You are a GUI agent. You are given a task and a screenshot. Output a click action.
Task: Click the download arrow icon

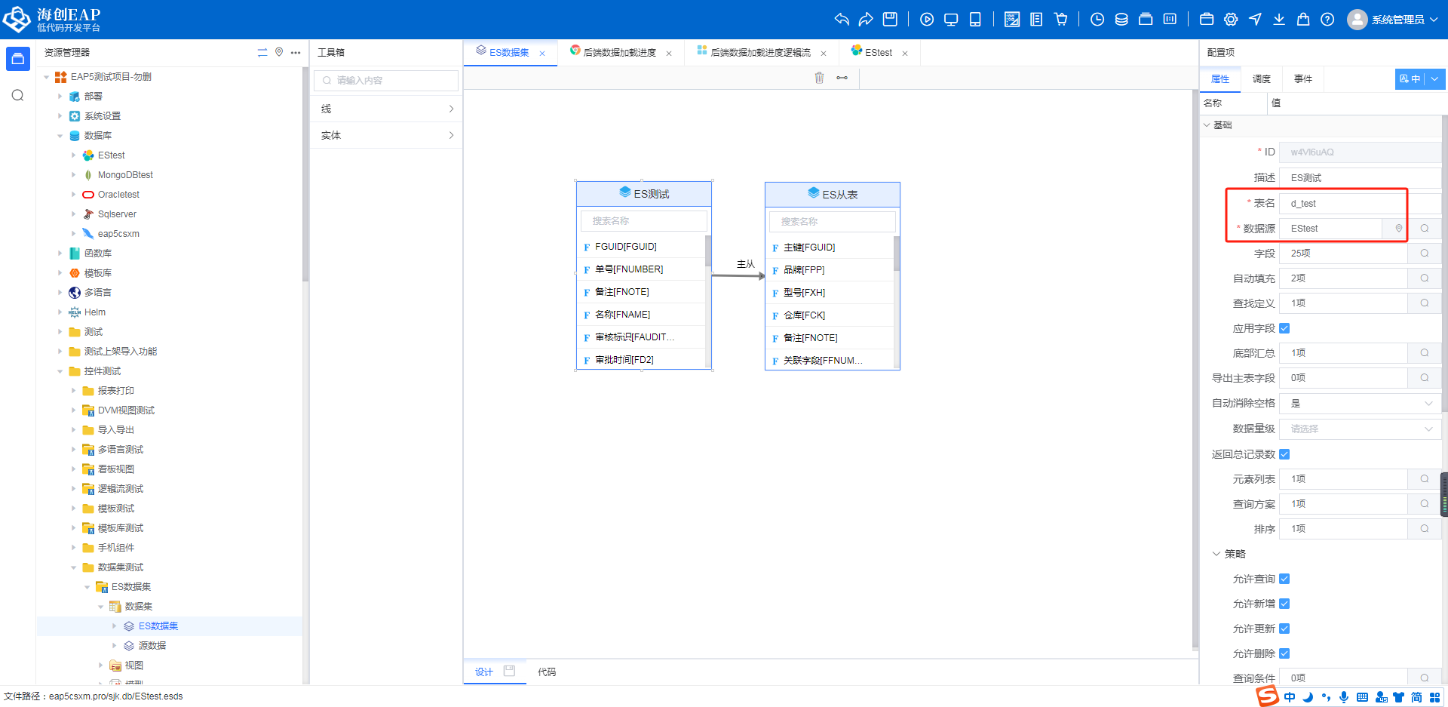(x=1279, y=20)
